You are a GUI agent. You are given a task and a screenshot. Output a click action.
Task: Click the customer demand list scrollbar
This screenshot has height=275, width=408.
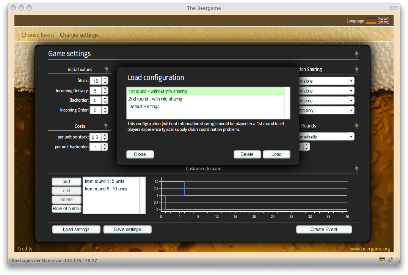(142, 195)
